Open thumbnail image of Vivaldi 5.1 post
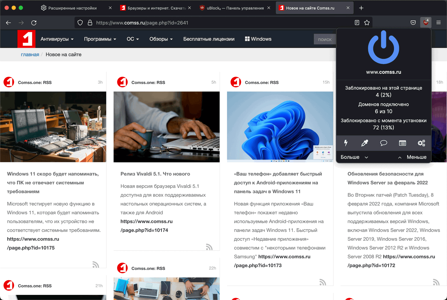 click(167, 127)
